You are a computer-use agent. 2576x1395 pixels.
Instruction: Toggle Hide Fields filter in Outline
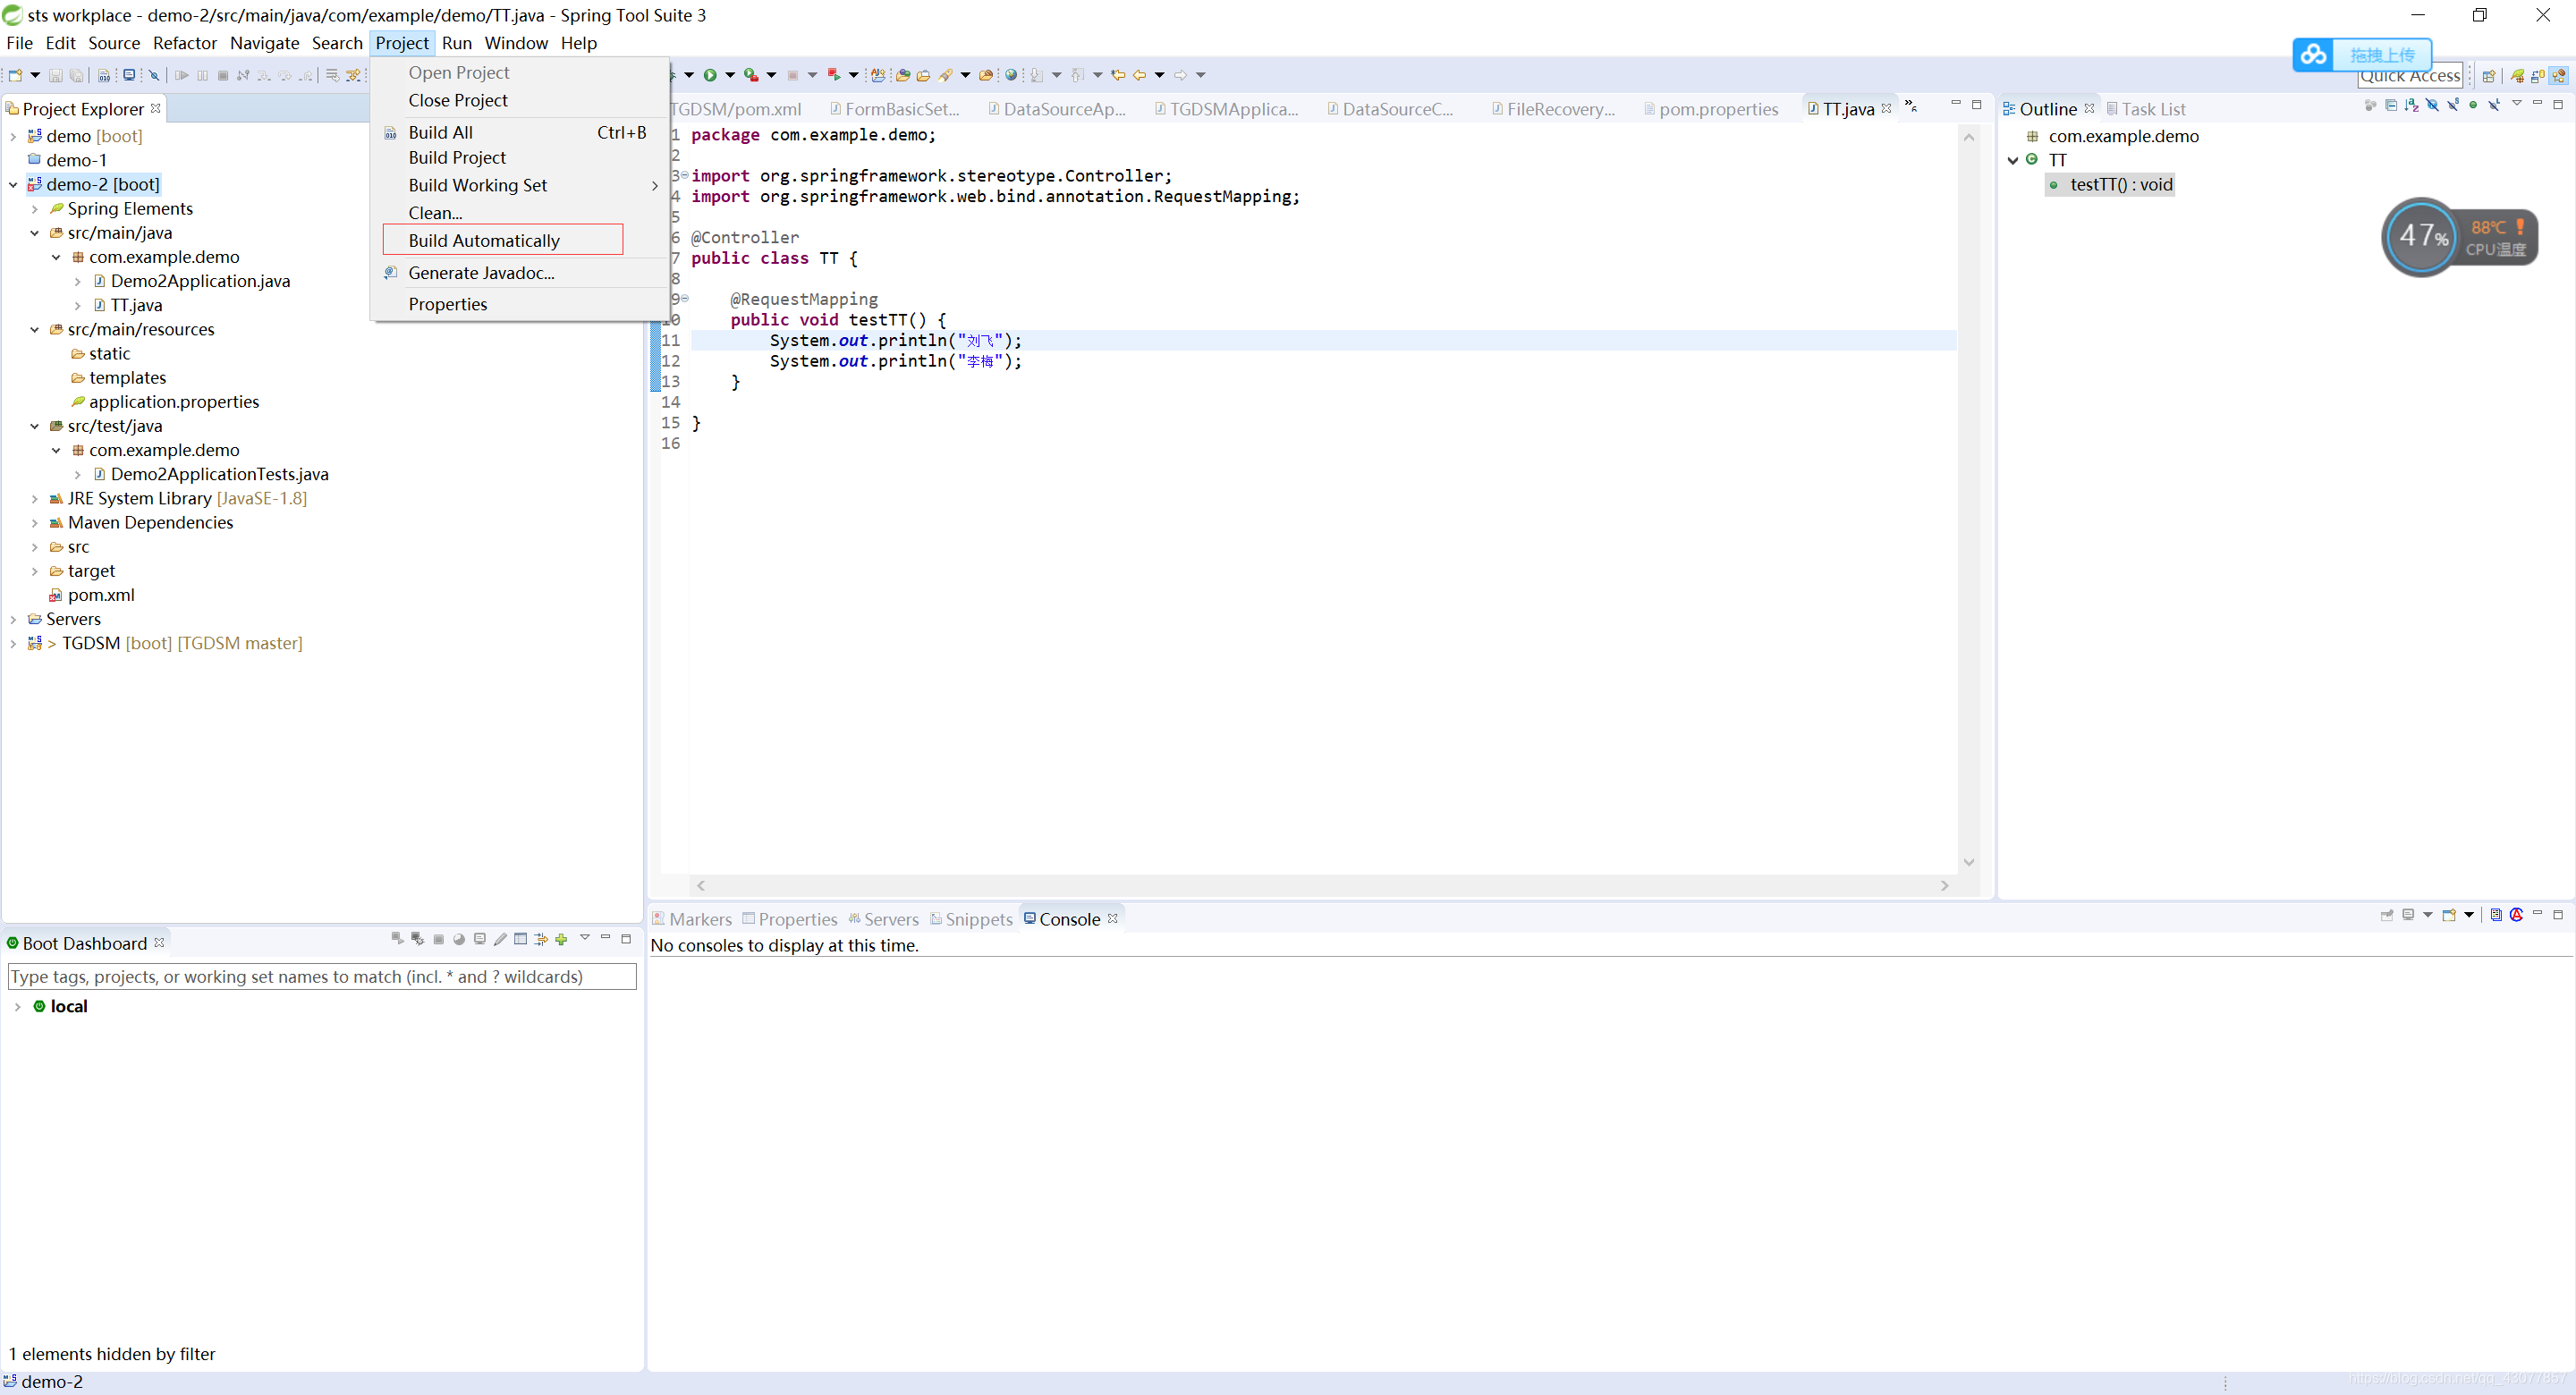pyautogui.click(x=2431, y=105)
